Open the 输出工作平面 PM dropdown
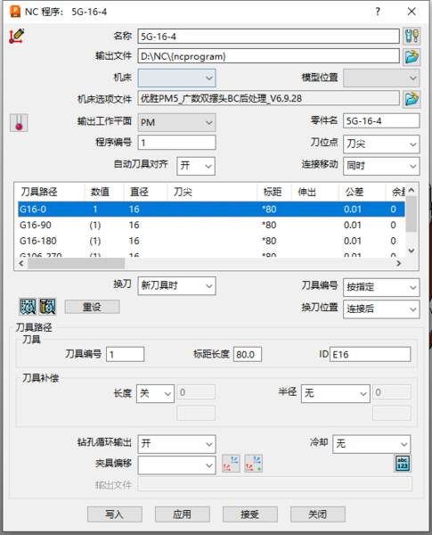 (x=176, y=122)
